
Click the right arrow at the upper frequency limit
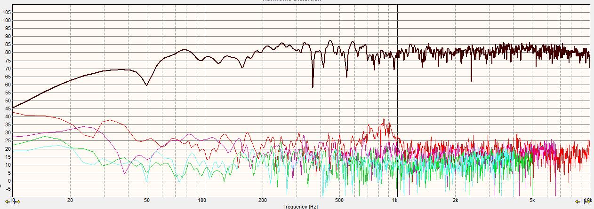pos(587,201)
